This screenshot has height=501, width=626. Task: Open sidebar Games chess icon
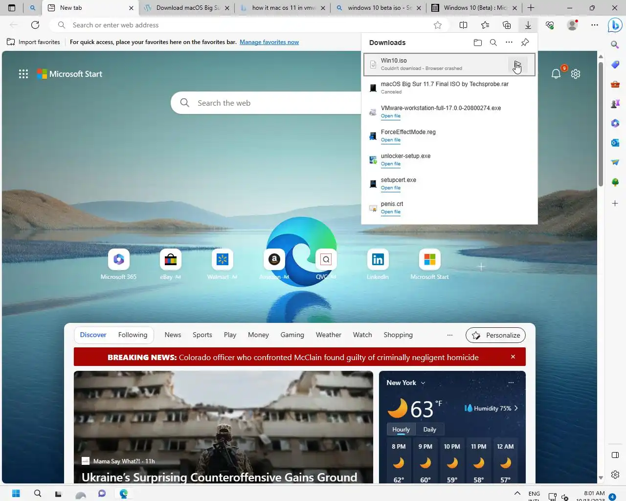(x=615, y=104)
